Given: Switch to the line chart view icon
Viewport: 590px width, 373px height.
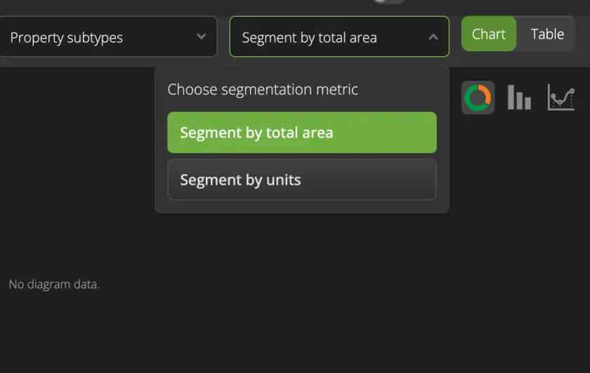Looking at the screenshot, I should (x=561, y=98).
